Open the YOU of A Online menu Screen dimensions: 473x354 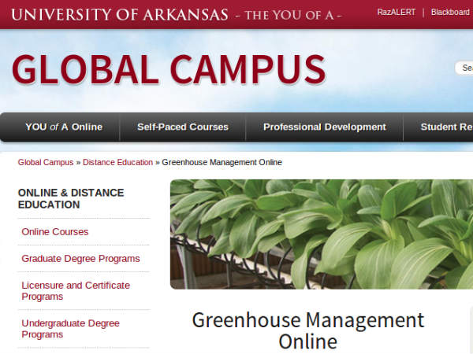pyautogui.click(x=64, y=127)
